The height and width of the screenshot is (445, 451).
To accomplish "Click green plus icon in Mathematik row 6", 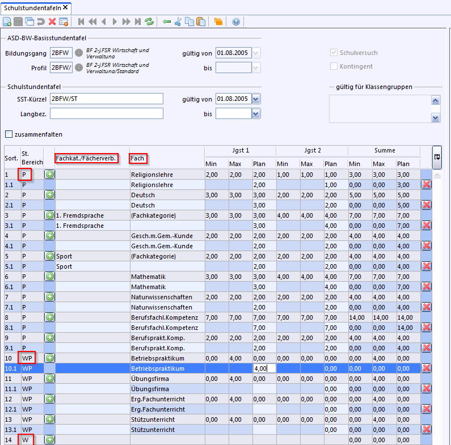I will pyautogui.click(x=50, y=276).
